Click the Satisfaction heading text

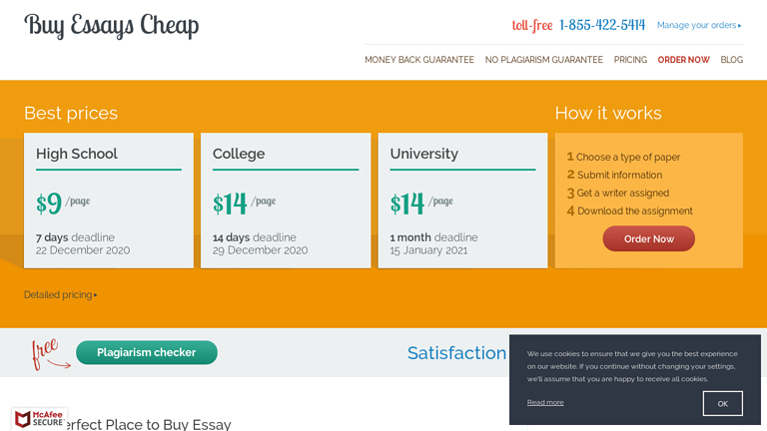click(456, 353)
